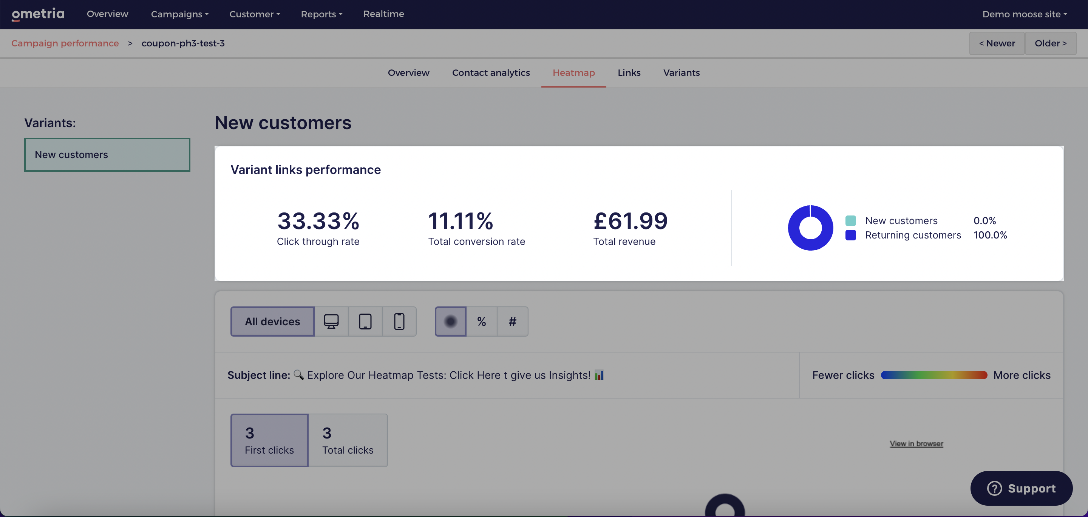
Task: Open the Campaigns dropdown menu
Action: [180, 14]
